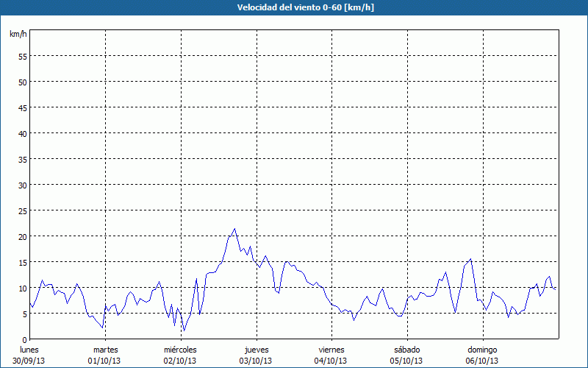Click the 45 value on the y-axis
Viewport: 588px width, 368px height.
click(x=22, y=107)
